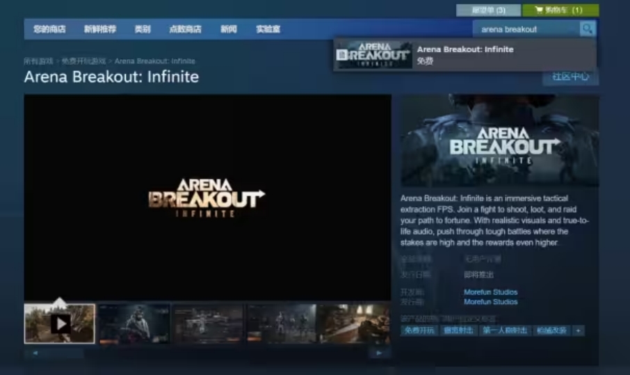Click Arena Breakout logo in search suggestion
The height and width of the screenshot is (375, 630).
[373, 54]
